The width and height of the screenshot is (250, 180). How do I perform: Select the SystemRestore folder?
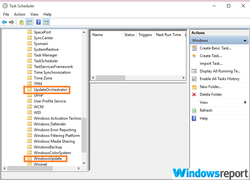click(x=46, y=49)
